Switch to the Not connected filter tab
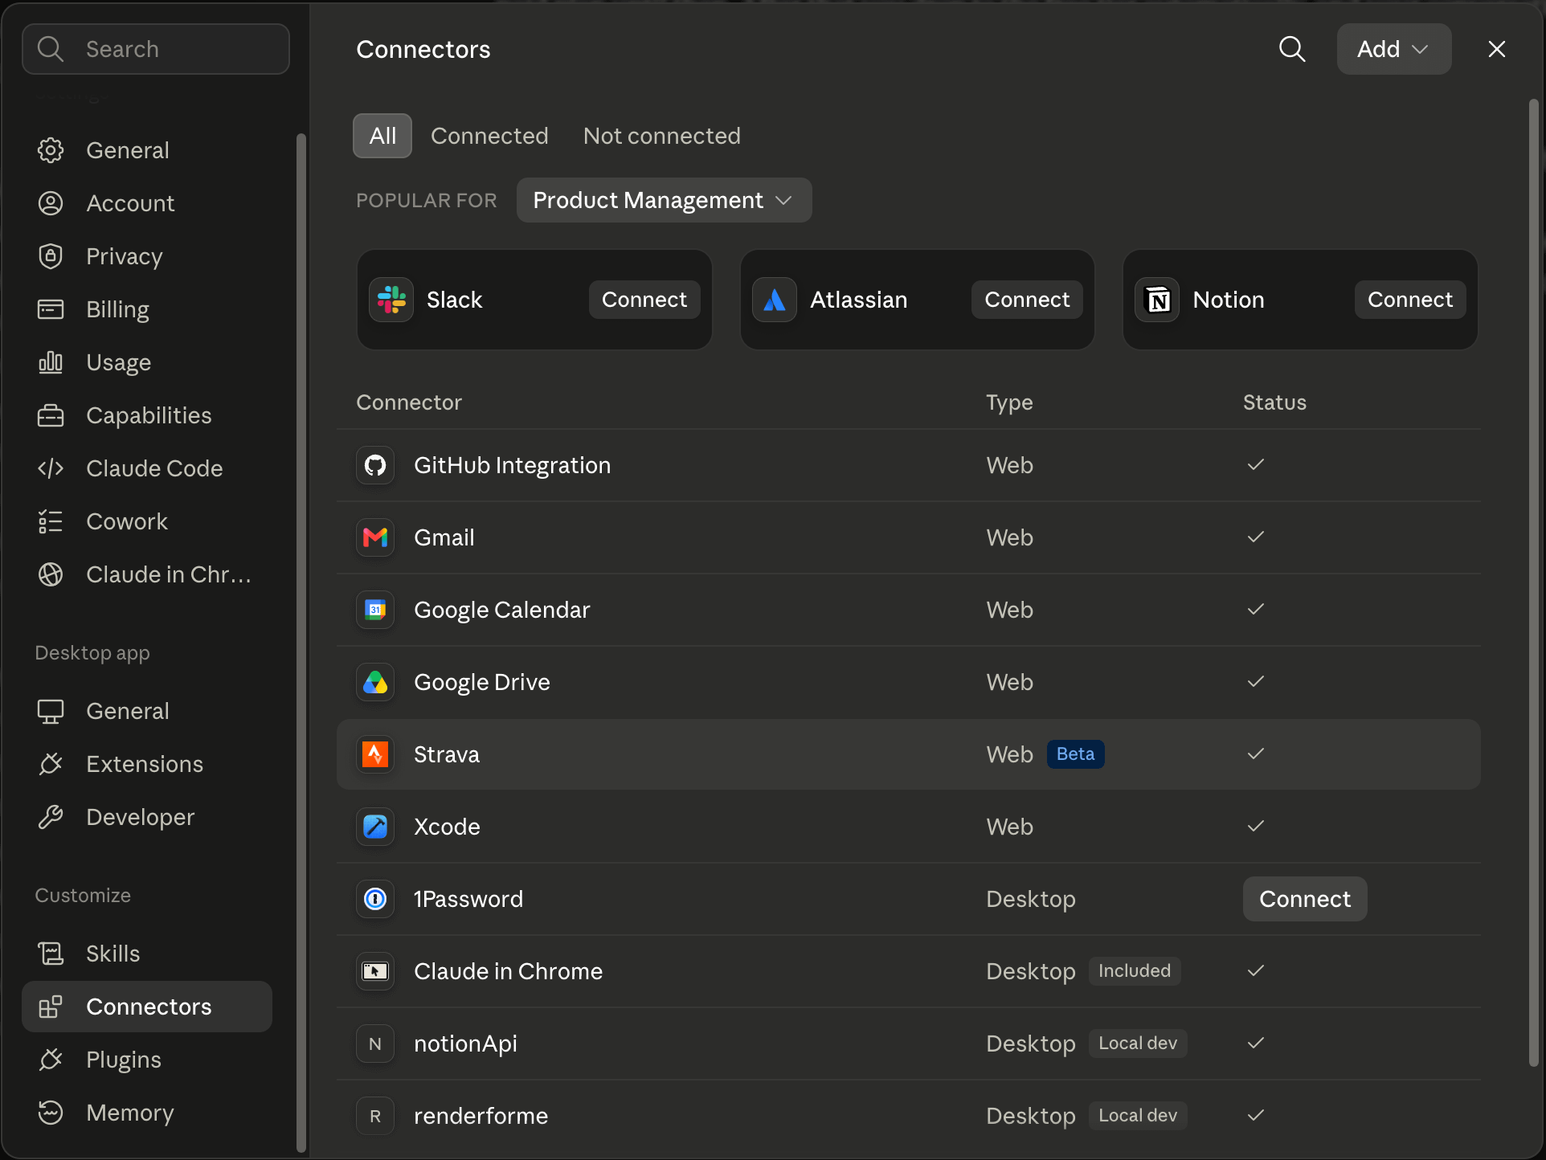This screenshot has width=1546, height=1160. [661, 136]
